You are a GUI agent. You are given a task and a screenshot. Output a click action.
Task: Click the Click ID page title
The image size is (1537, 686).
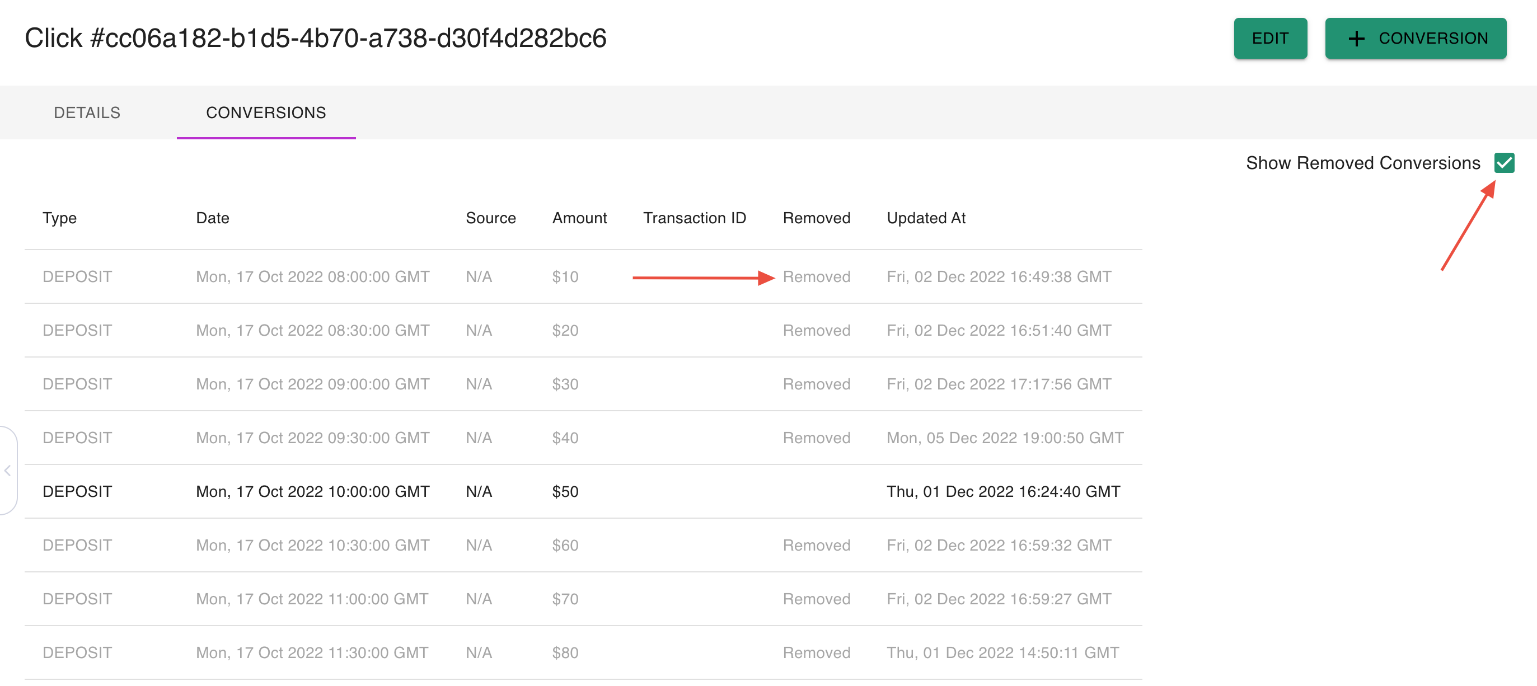[315, 38]
